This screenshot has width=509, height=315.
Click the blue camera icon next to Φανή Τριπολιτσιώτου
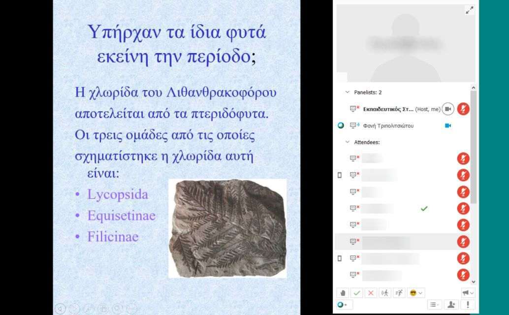click(448, 126)
